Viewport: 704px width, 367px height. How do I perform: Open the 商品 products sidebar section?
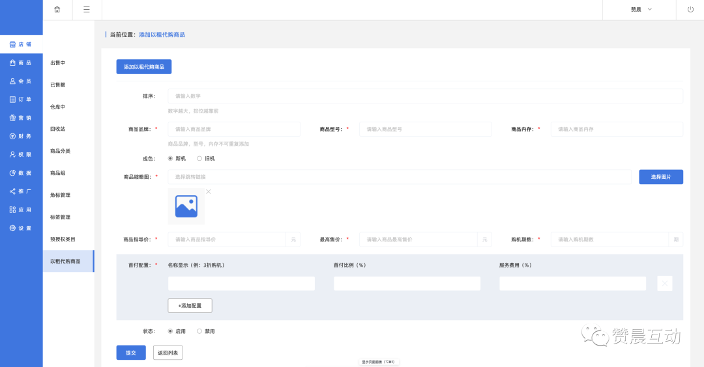tap(21, 62)
